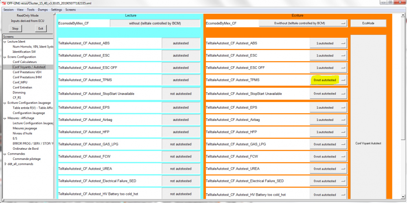Select Num Homolo, VIN, Ident screen
The image size is (407, 203).
point(33,47)
